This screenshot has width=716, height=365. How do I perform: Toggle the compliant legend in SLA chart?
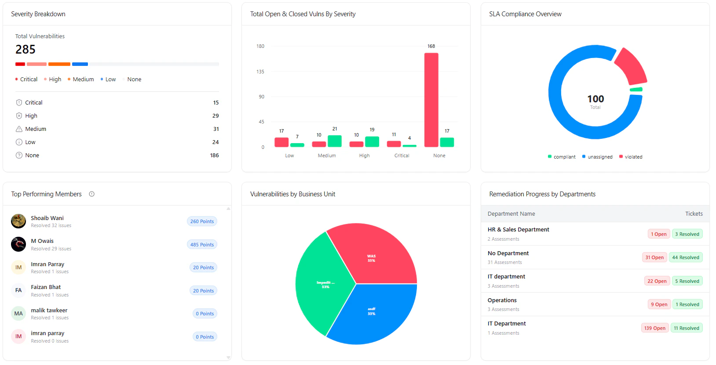pos(562,157)
